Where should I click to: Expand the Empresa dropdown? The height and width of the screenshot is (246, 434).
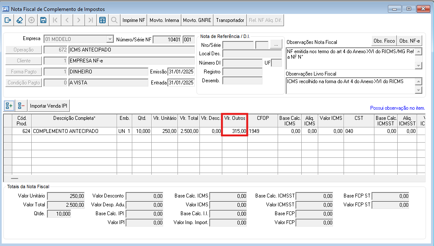coord(110,39)
